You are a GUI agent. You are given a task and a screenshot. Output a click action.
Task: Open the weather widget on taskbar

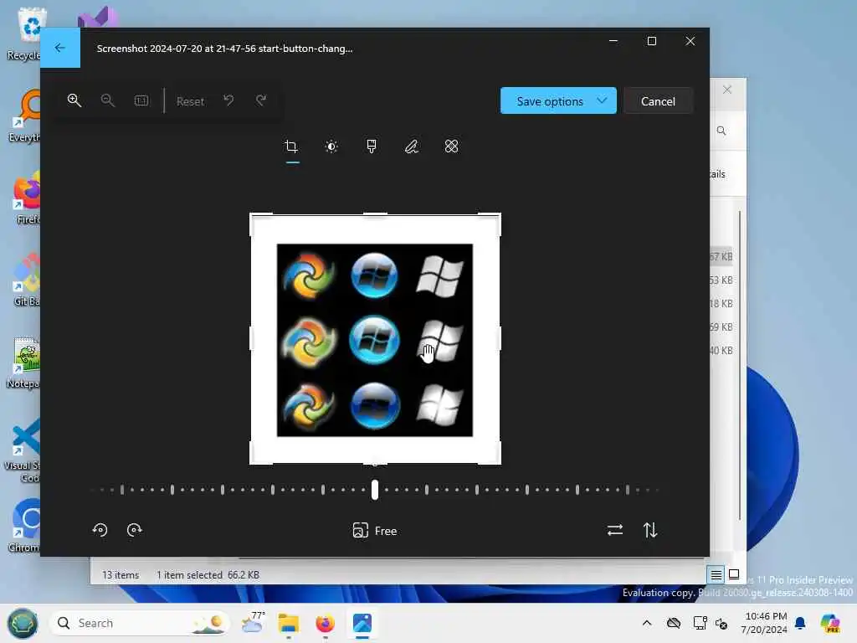(253, 623)
